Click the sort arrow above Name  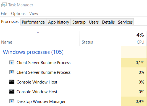[x=38, y=32]
